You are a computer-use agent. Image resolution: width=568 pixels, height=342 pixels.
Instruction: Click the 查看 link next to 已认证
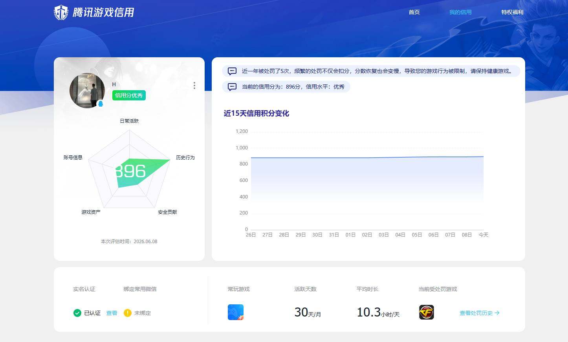point(112,313)
